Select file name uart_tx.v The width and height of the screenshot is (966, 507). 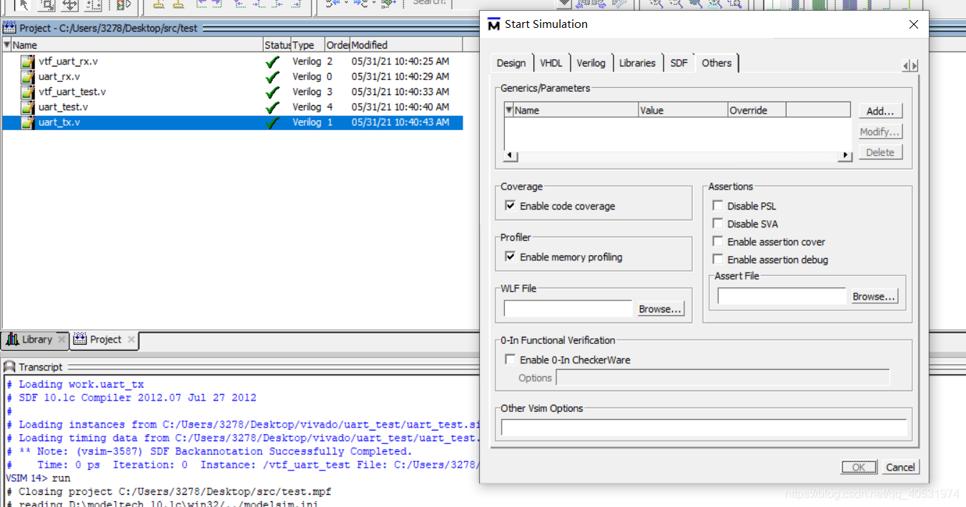[59, 122]
